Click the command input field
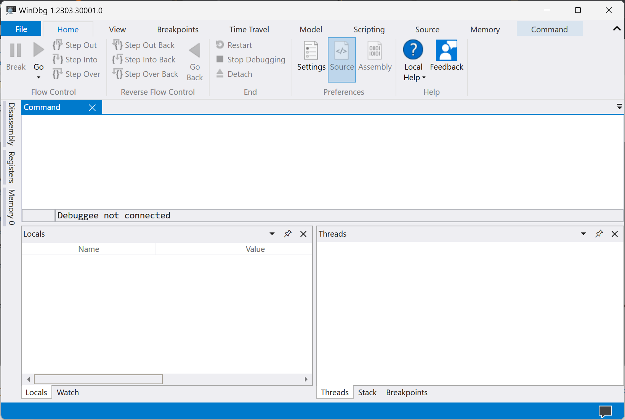The image size is (625, 420). point(339,215)
